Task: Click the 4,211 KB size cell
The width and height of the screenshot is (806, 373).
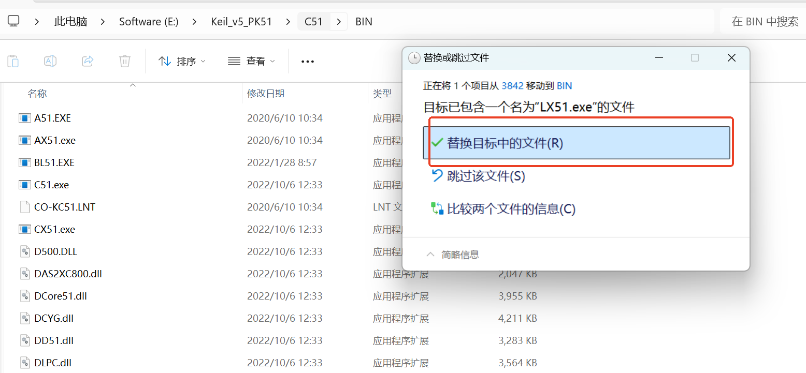Action: pos(517,318)
